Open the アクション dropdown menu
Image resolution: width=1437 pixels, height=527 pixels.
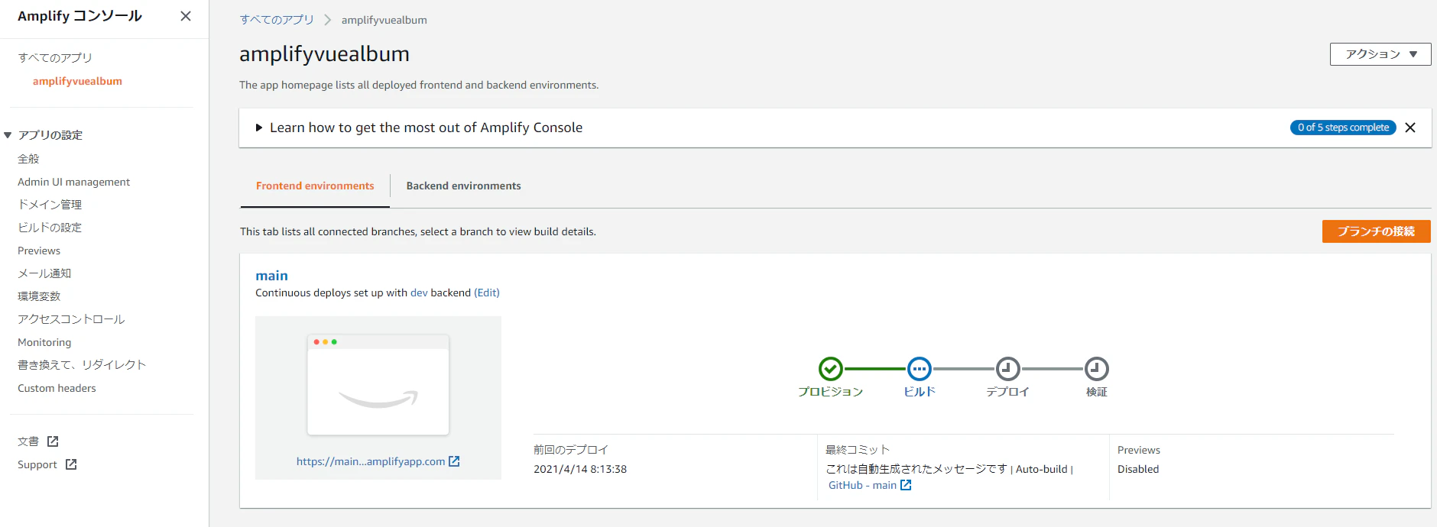point(1380,54)
